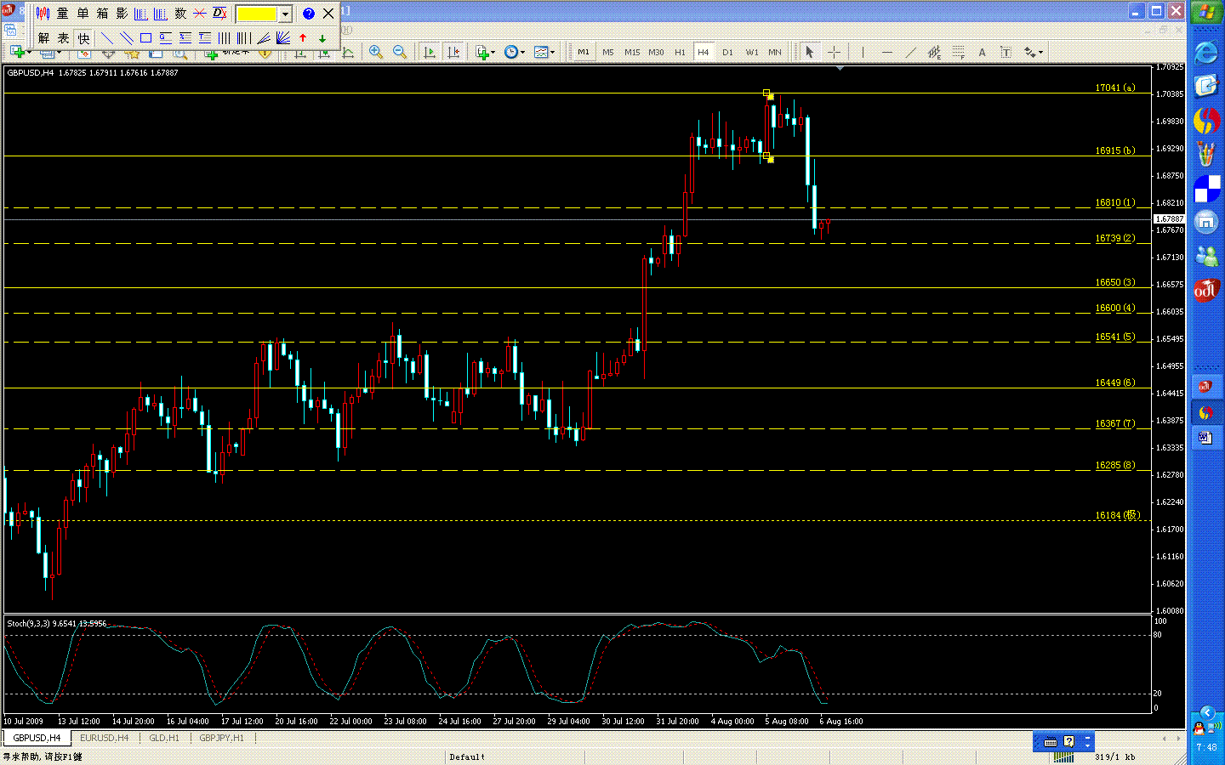Screen dimensions: 1225x765
Task: Select the parallel channel lines tool
Action: point(126,38)
